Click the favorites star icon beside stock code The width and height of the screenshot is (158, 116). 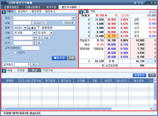point(32,28)
